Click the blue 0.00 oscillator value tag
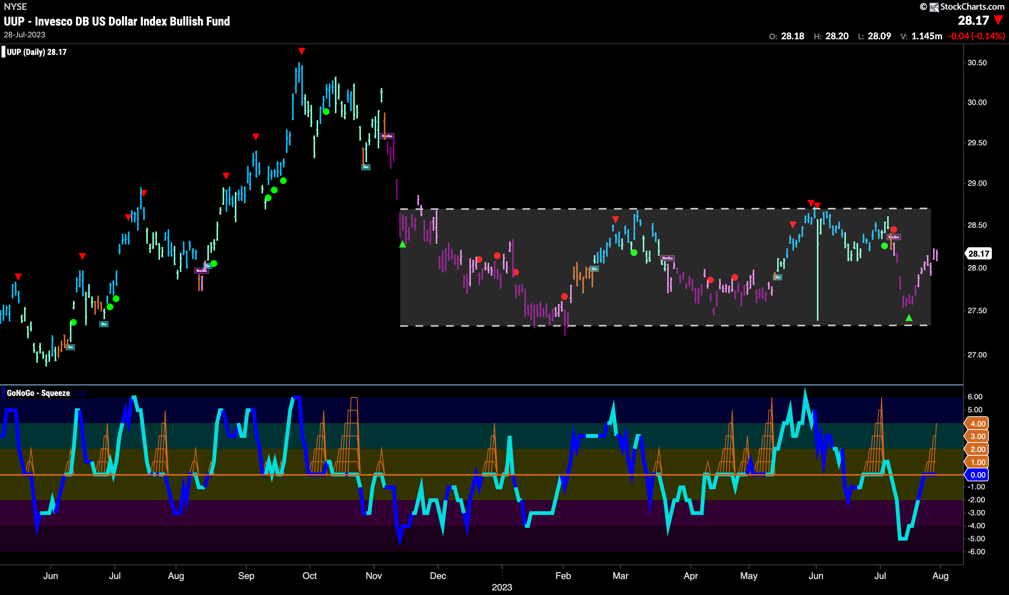This screenshot has width=1009, height=595. click(977, 475)
